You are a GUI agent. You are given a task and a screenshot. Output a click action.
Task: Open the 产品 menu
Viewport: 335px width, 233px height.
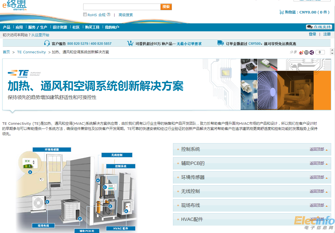7,27
